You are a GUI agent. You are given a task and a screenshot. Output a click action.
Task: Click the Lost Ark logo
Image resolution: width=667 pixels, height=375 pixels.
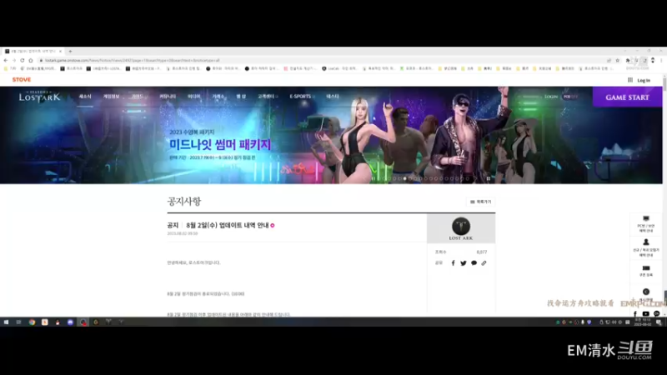pyautogui.click(x=39, y=97)
